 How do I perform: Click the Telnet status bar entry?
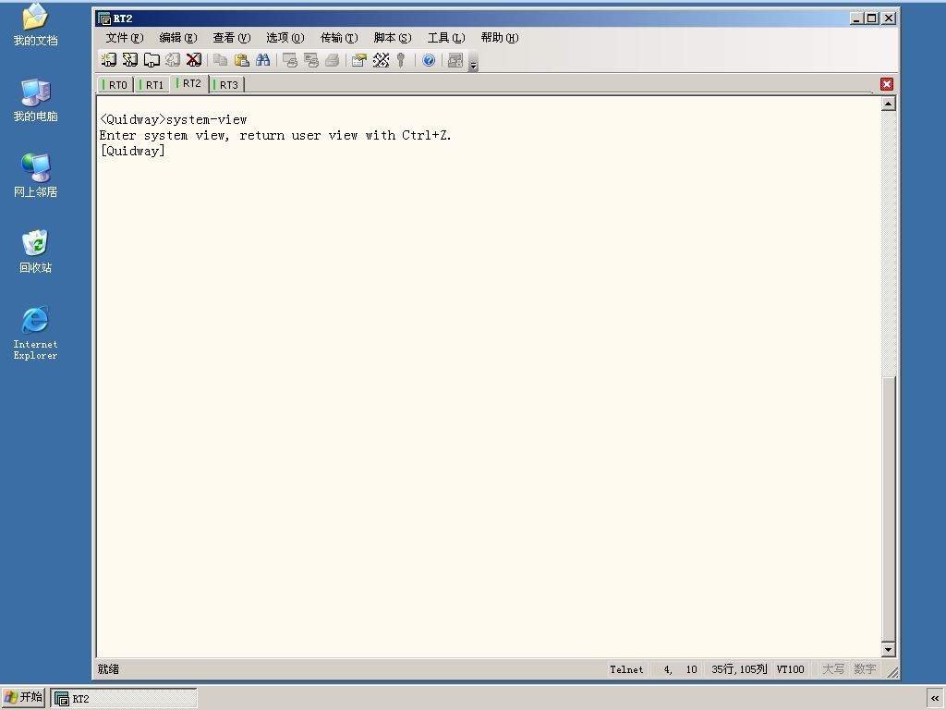[x=626, y=669]
